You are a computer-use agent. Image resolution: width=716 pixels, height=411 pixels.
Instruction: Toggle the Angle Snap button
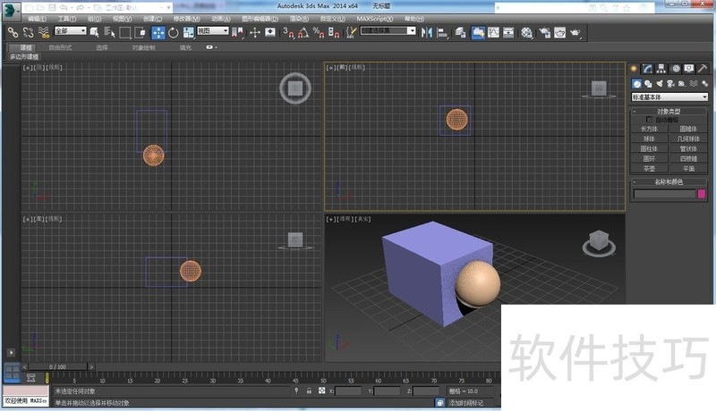[x=303, y=31]
